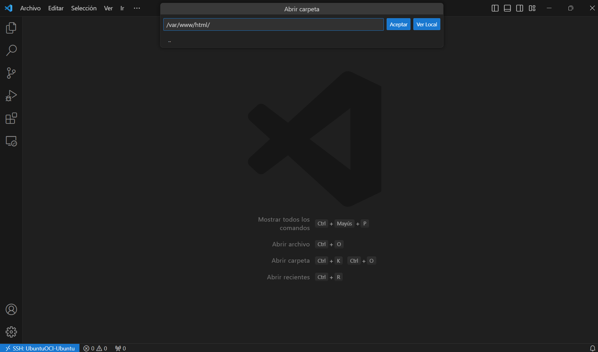Screen dimensions: 598x352
Task: Click the Ver Local button
Action: (x=427, y=24)
